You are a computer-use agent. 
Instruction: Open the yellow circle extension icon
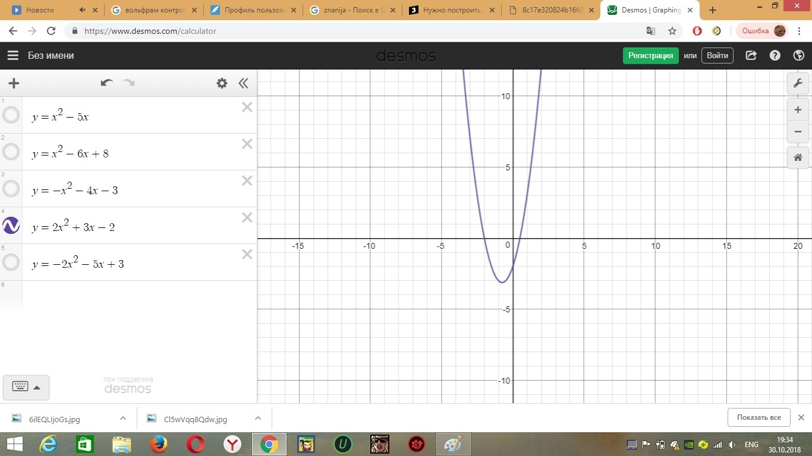coord(717,31)
